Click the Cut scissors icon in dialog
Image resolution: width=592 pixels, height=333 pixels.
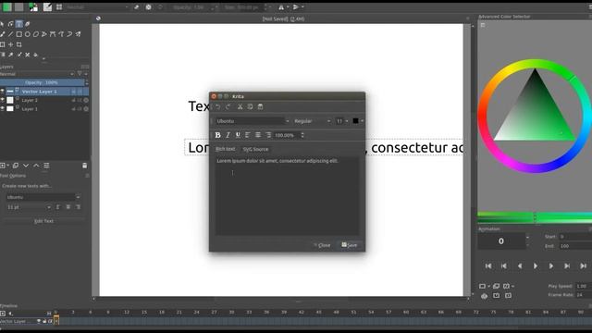click(240, 107)
